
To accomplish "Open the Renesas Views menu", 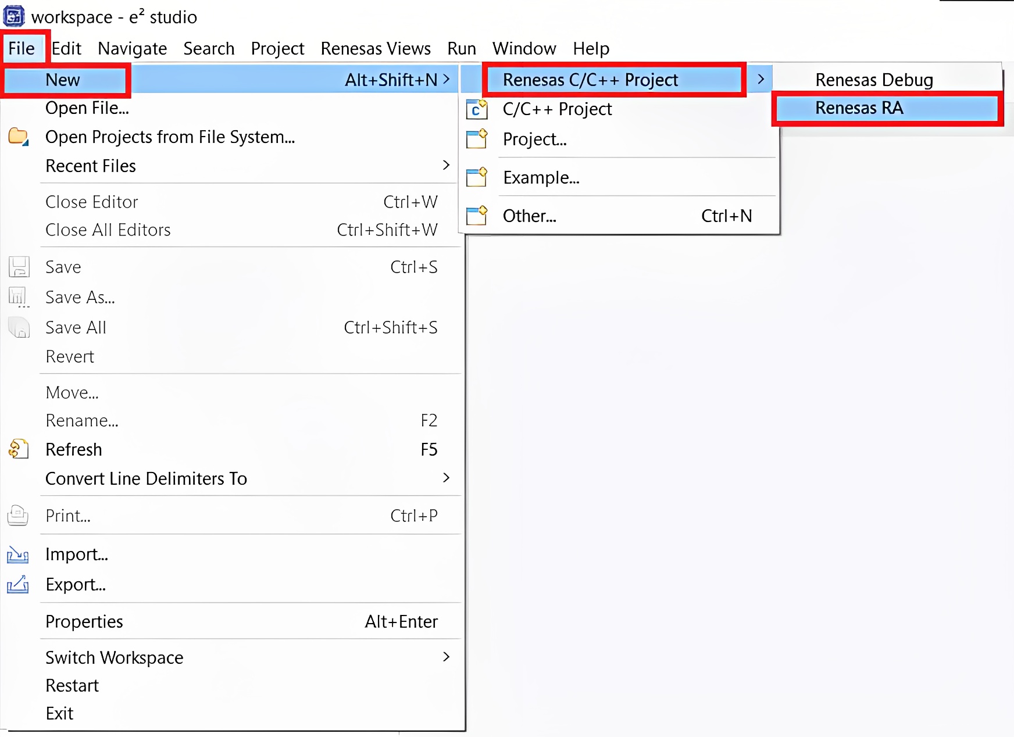I will point(376,49).
